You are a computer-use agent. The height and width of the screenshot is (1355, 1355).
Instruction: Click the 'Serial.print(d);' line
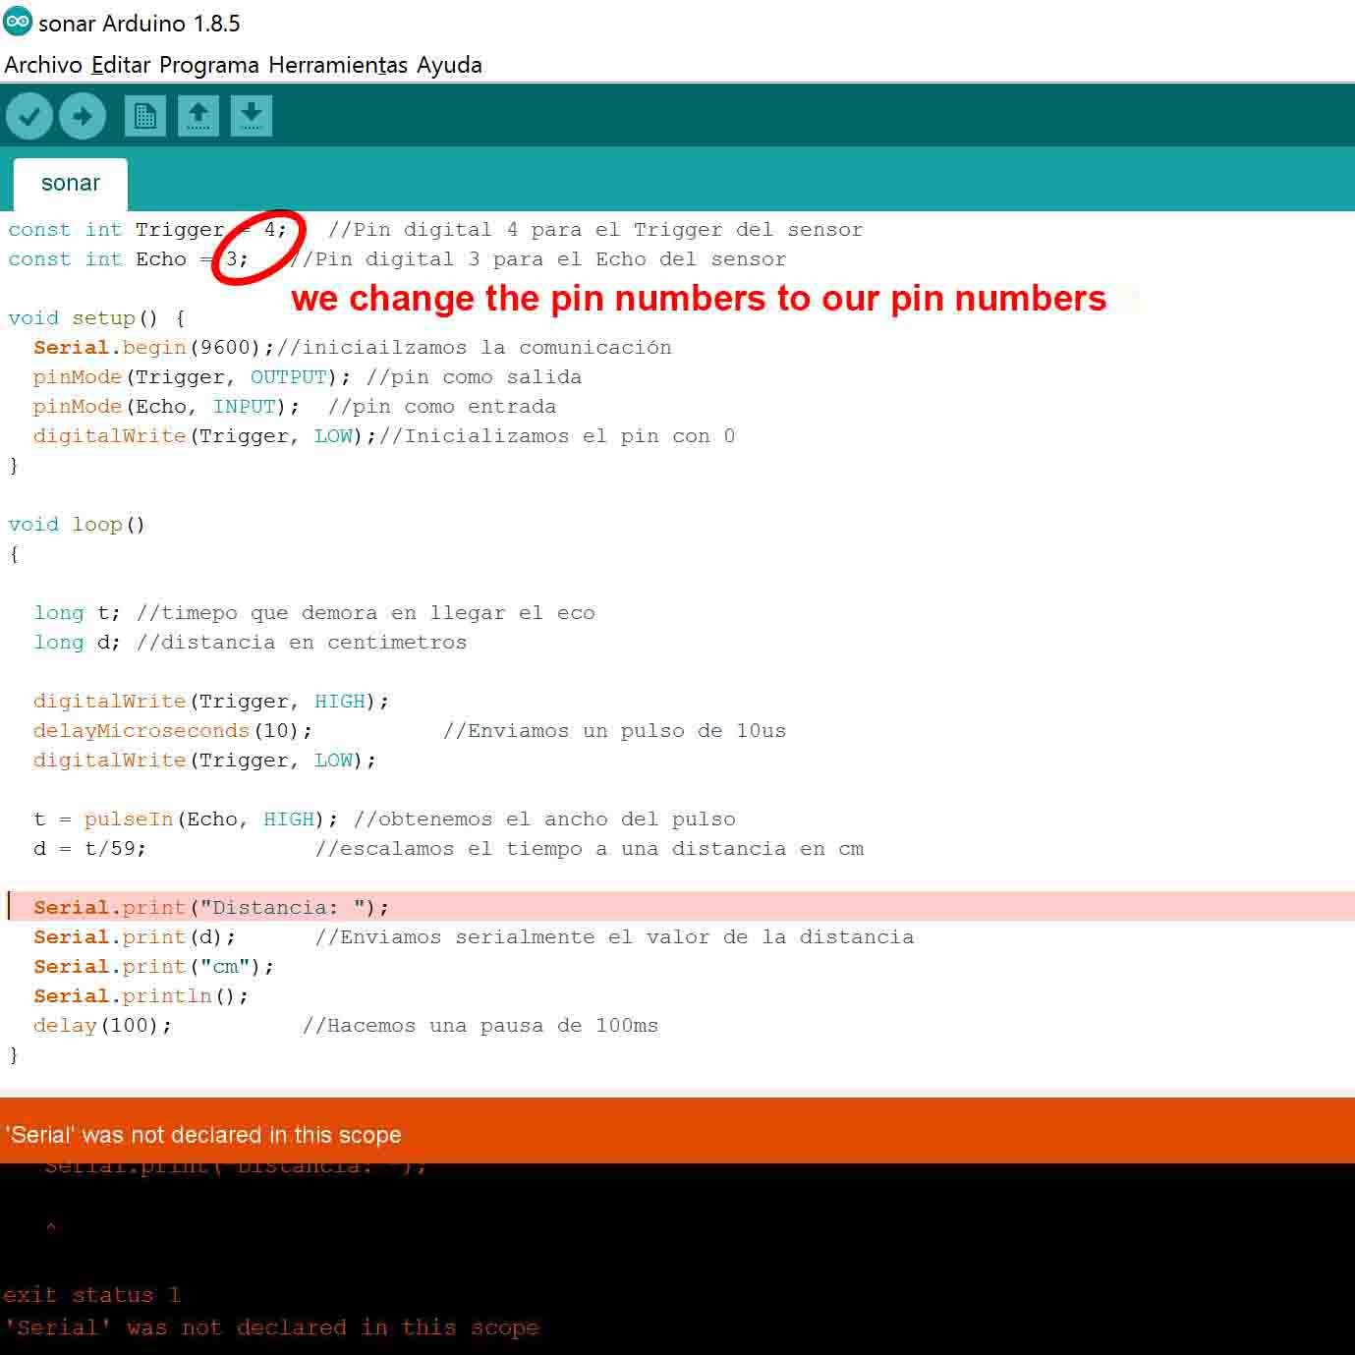[x=135, y=937]
